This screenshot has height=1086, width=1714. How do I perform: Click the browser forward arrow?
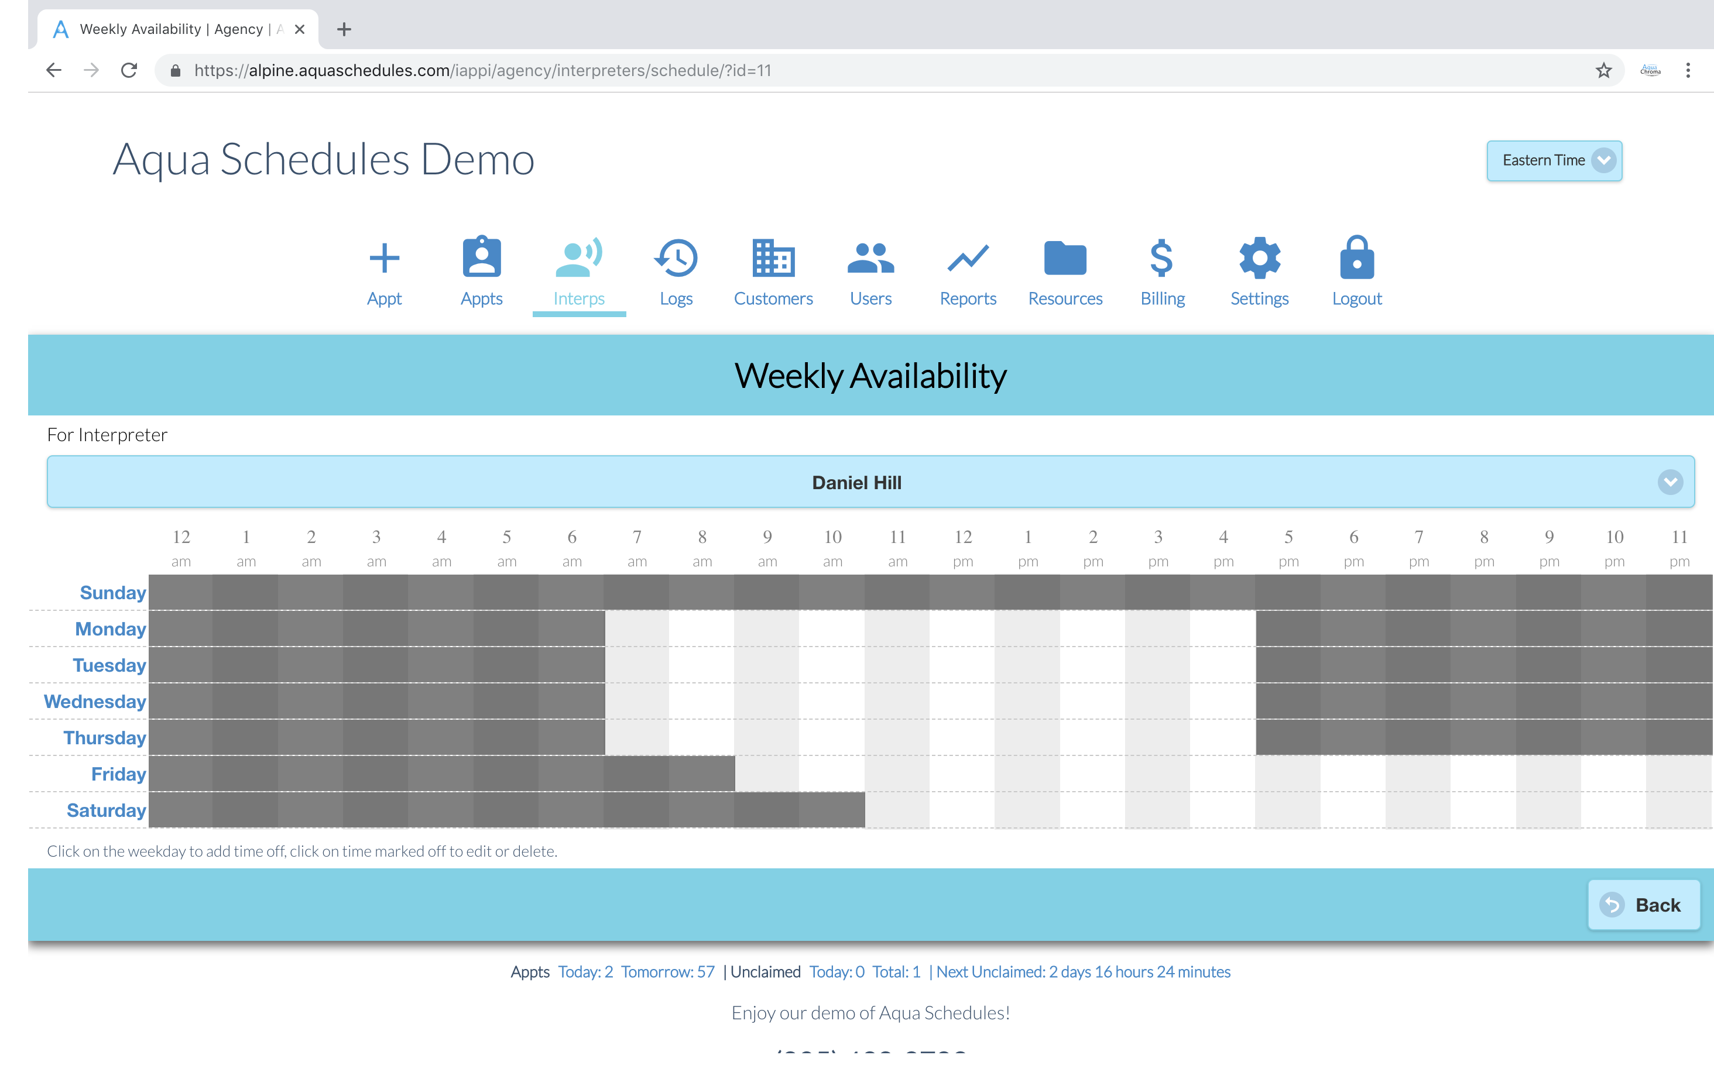click(x=91, y=70)
